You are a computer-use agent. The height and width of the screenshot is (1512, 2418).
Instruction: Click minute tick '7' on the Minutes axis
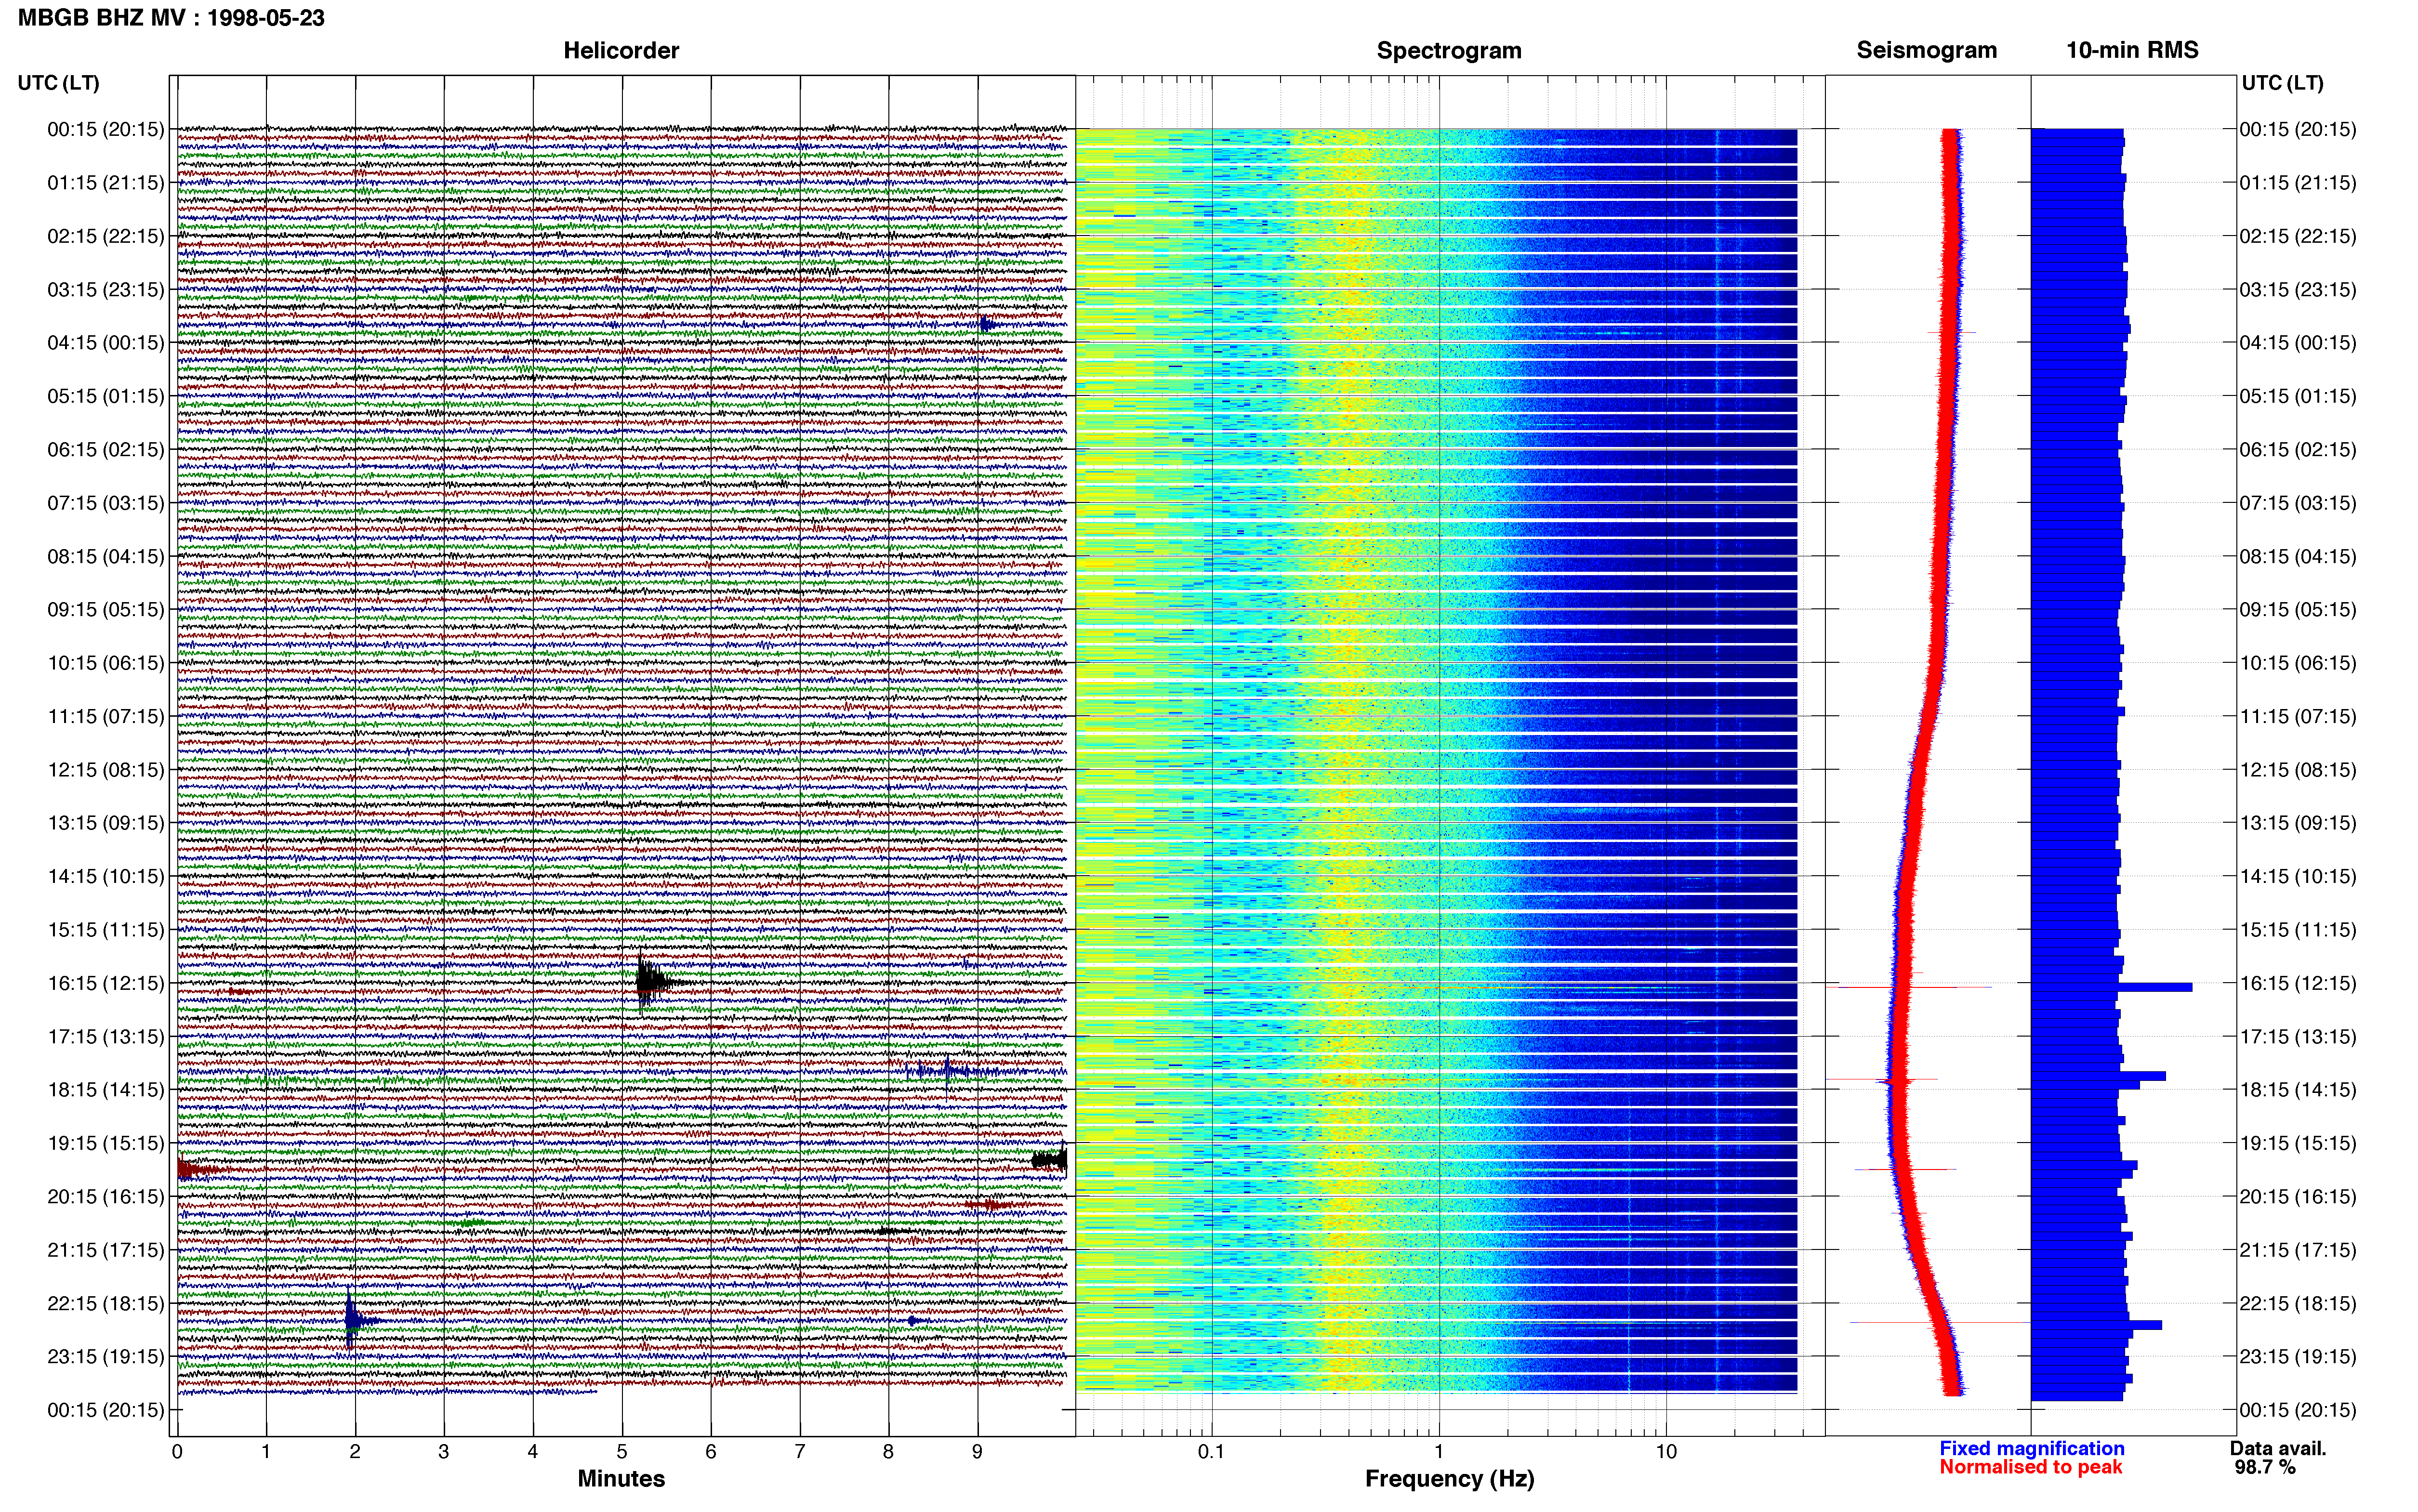[800, 1452]
